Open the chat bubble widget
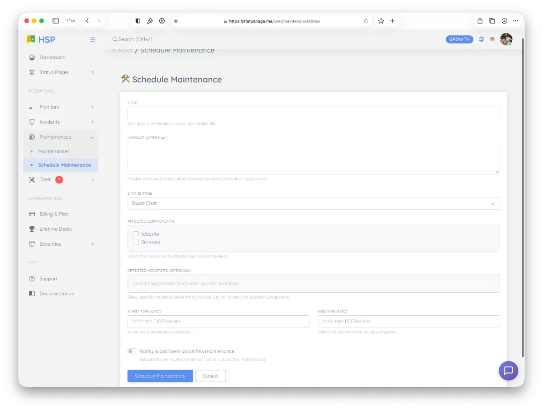Viewport: 543px width, 411px height. (x=508, y=371)
